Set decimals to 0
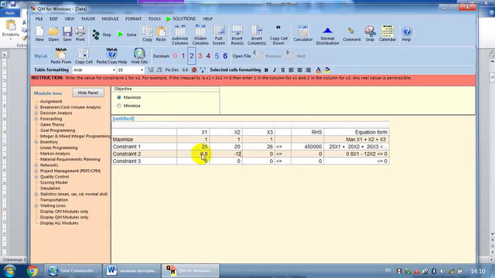495x278 pixels. point(175,56)
